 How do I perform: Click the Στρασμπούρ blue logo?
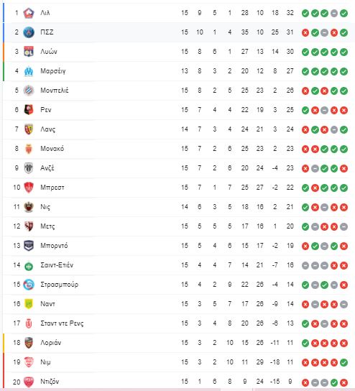[29, 285]
